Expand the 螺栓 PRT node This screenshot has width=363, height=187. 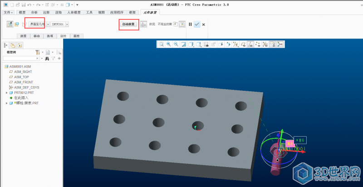tap(7, 103)
